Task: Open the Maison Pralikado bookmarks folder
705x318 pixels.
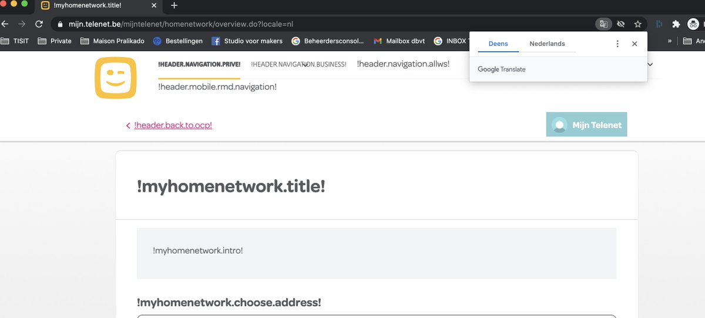Action: (x=112, y=41)
